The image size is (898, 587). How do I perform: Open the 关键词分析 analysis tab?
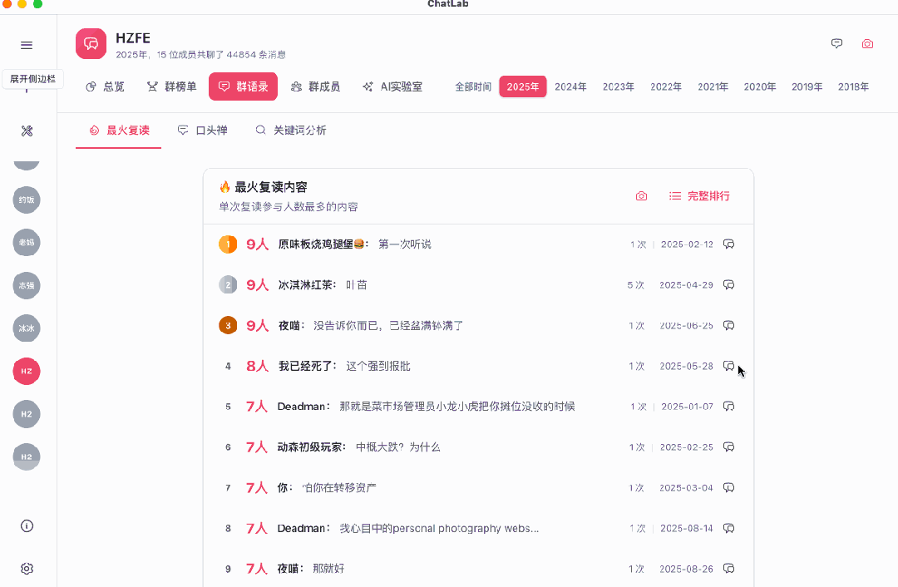[x=290, y=130]
